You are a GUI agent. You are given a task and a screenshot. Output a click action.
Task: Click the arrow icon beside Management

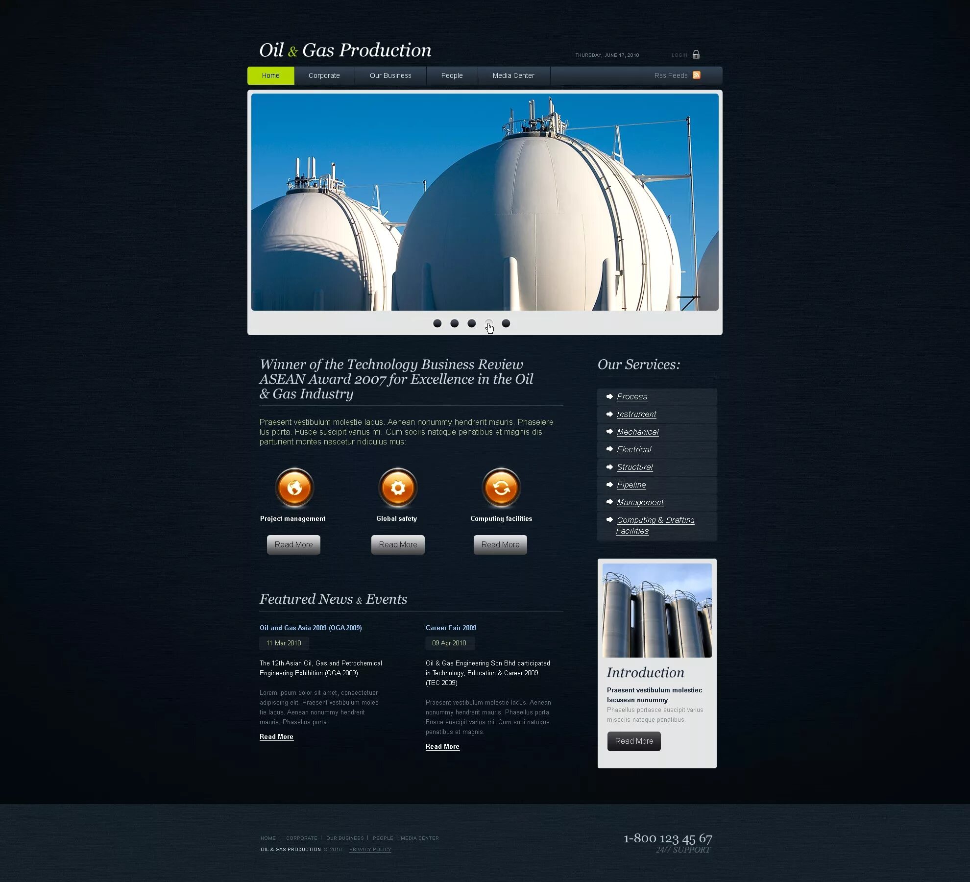pyautogui.click(x=609, y=502)
